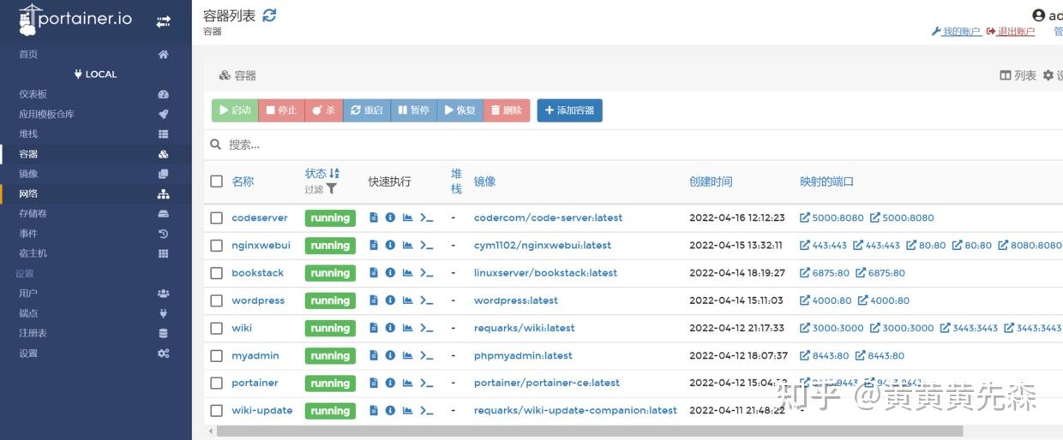Check the nginxwebui row checkbox

point(216,246)
